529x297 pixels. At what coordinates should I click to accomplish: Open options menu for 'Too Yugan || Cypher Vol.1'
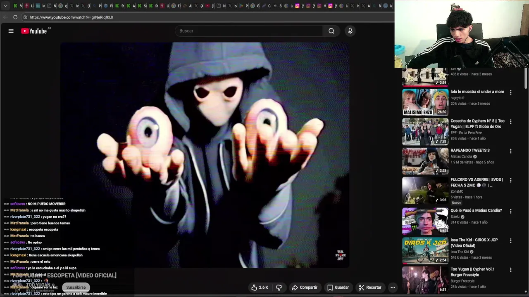511,270
